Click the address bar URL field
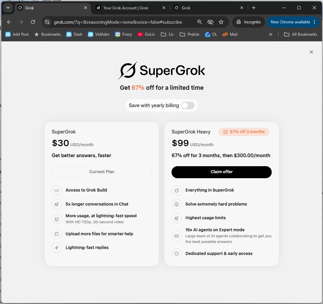The image size is (323, 304). (x=118, y=22)
